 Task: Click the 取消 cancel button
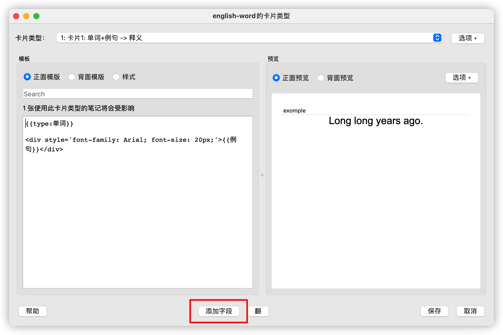470,311
